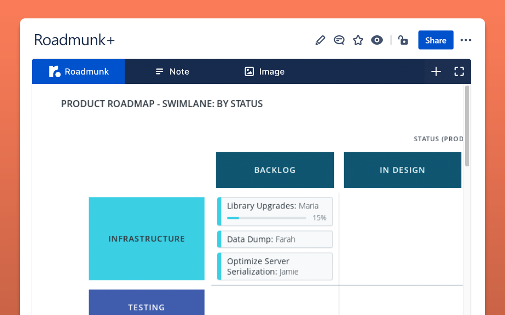
Task: Click the vertical scrollbar of the roadmap
Action: 467,126
